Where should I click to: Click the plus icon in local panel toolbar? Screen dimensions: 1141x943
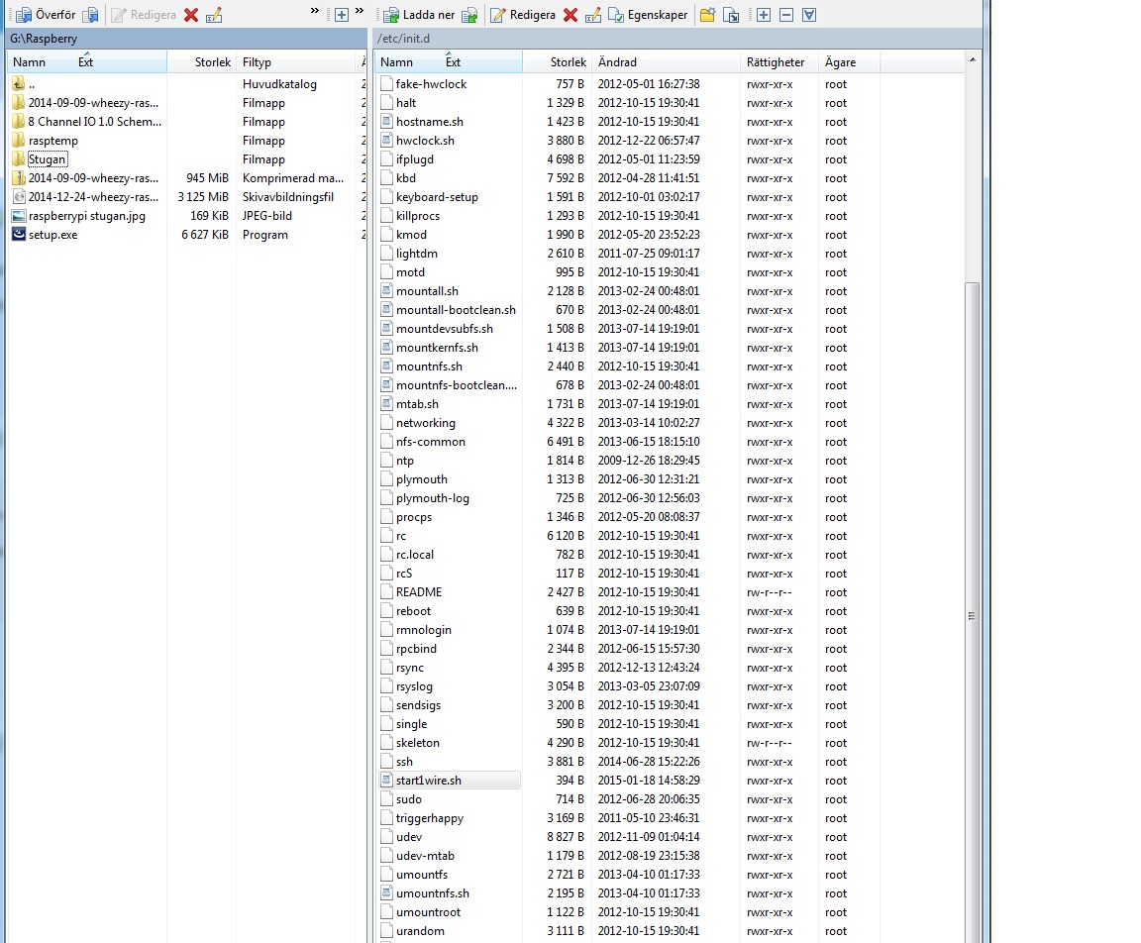point(341,15)
